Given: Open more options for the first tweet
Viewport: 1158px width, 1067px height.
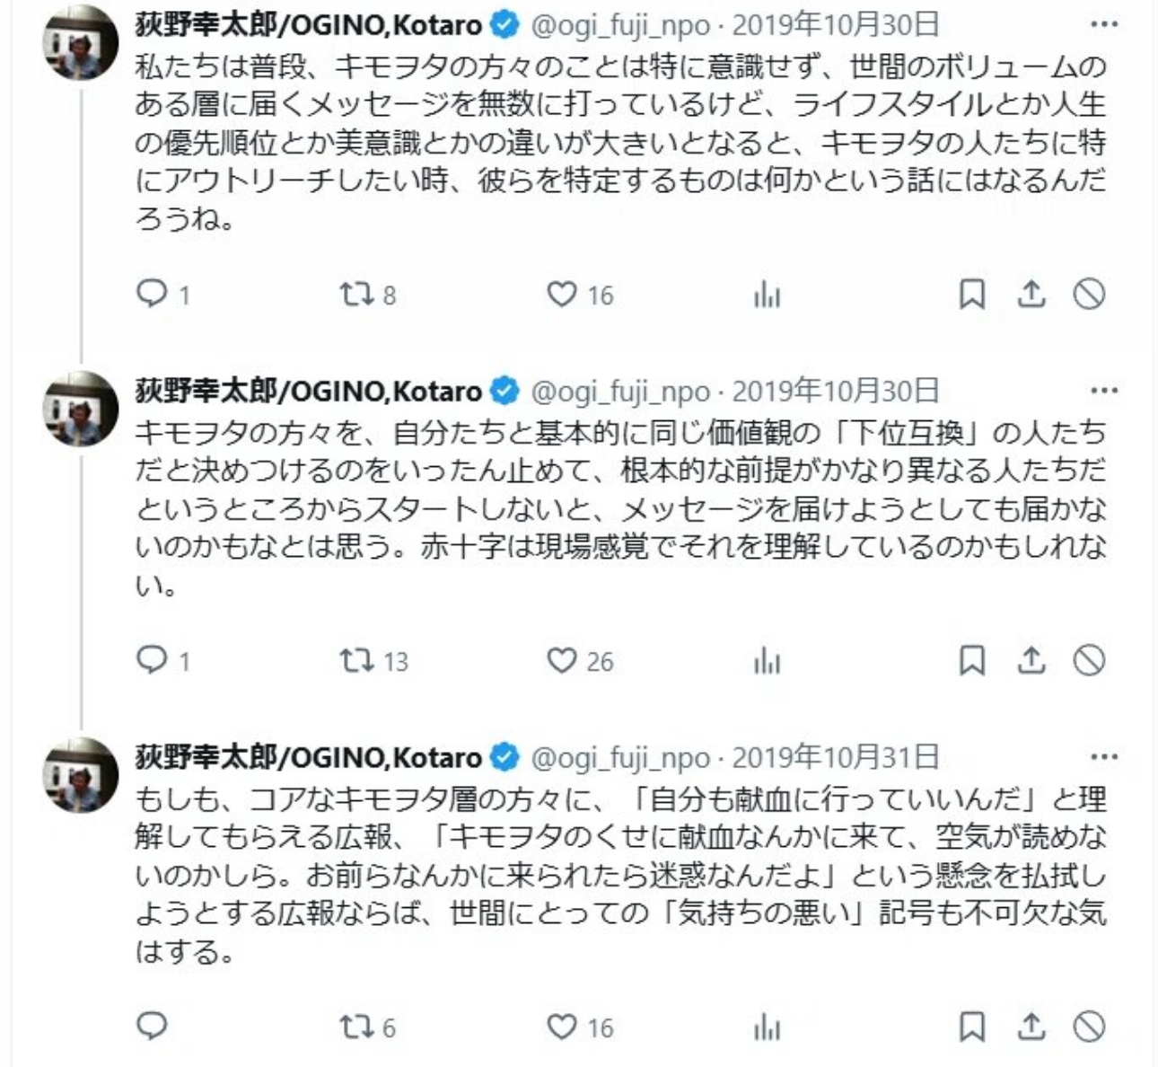Looking at the screenshot, I should click(x=1104, y=24).
